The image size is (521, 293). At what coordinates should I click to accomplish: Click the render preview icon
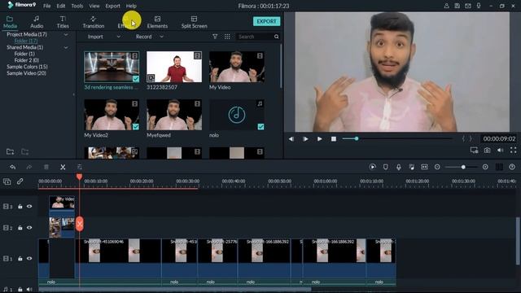373,167
